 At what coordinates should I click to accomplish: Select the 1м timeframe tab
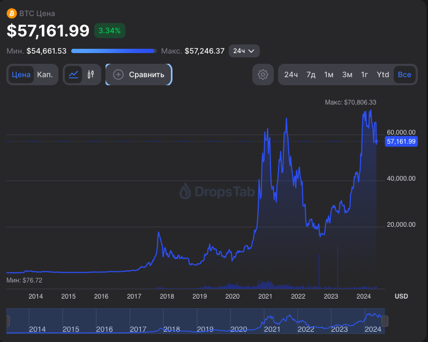coord(329,75)
